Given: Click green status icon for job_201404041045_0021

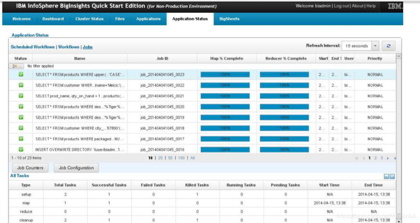Looking at the screenshot, I should tap(21, 96).
